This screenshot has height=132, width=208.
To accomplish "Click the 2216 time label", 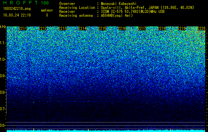I will coord(122,28).
